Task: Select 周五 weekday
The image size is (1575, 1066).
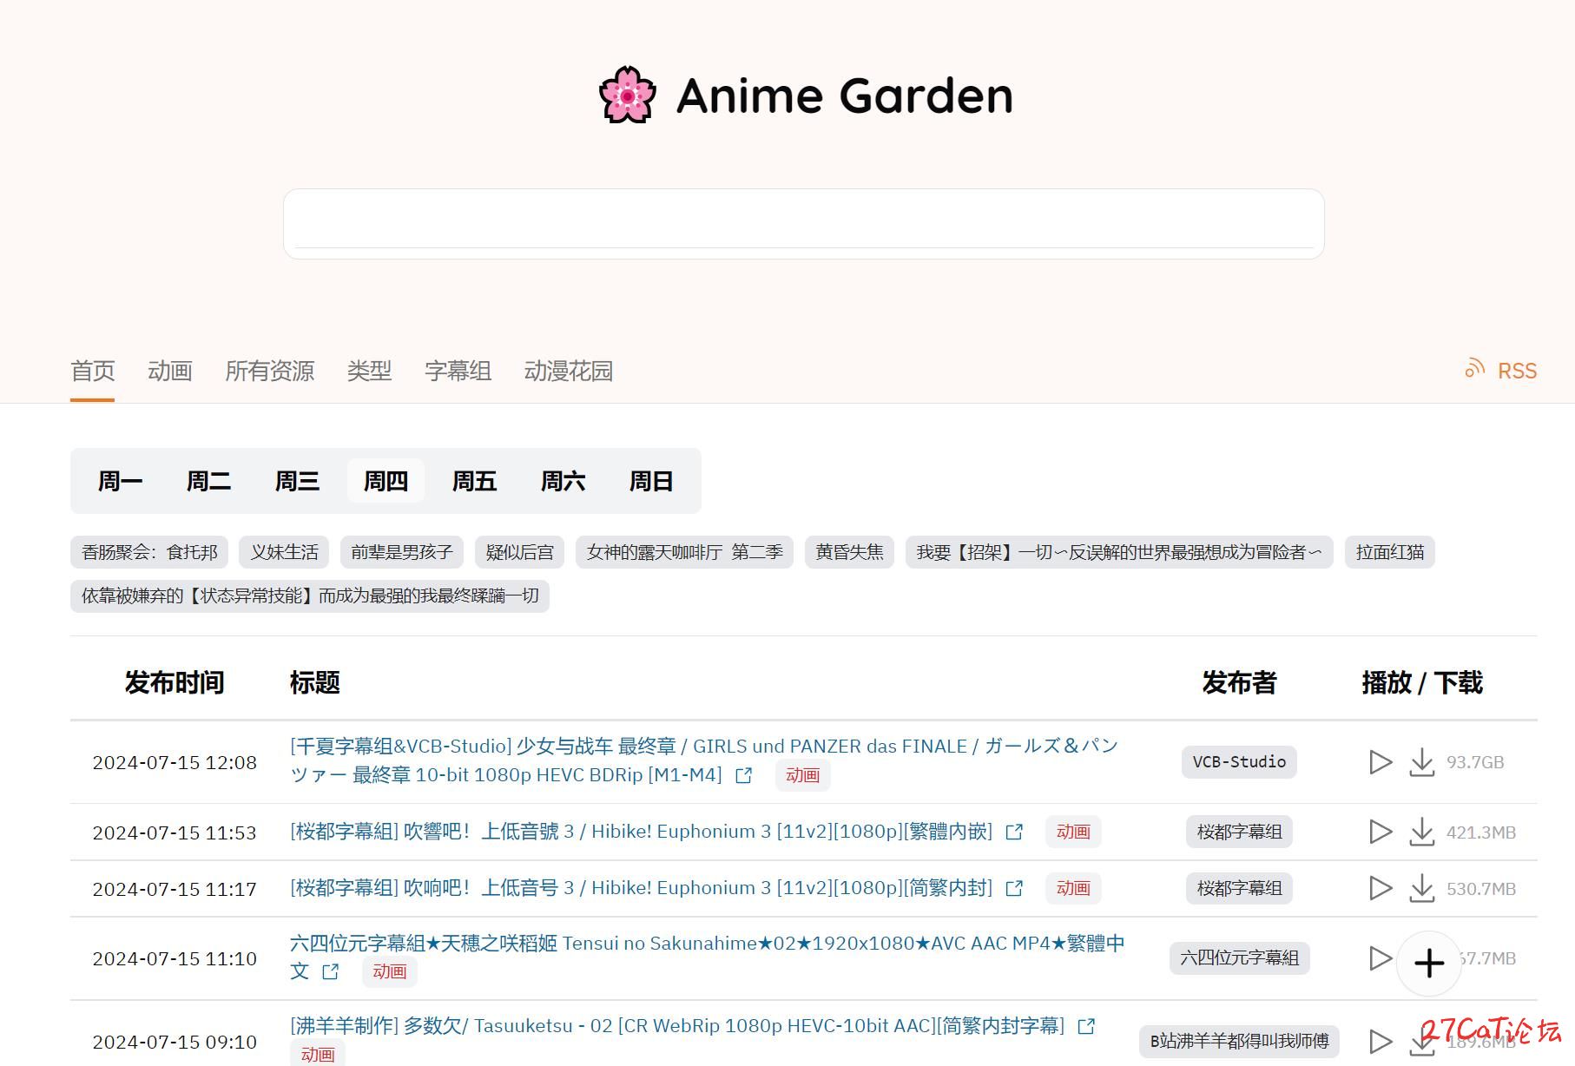Action: (474, 481)
